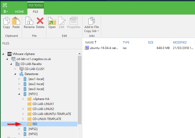Select the CD-LAB-LINUX2 folder label

43,109
